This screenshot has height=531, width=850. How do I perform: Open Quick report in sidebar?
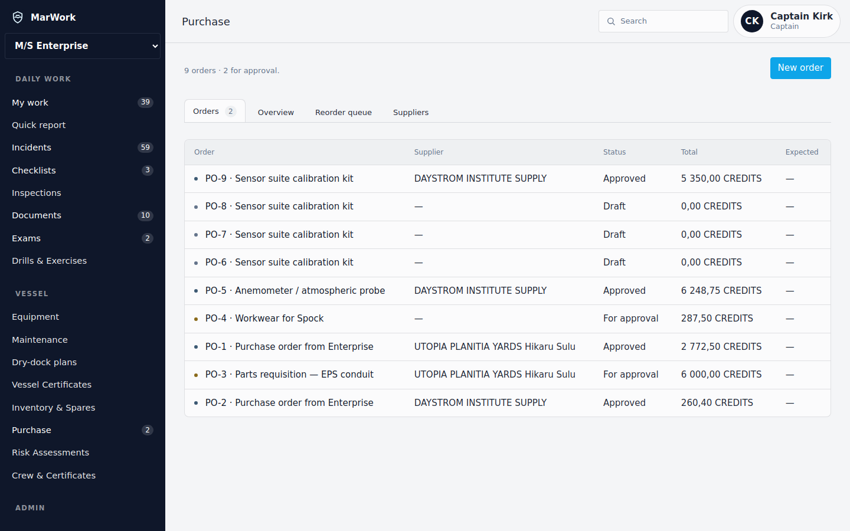(83, 125)
